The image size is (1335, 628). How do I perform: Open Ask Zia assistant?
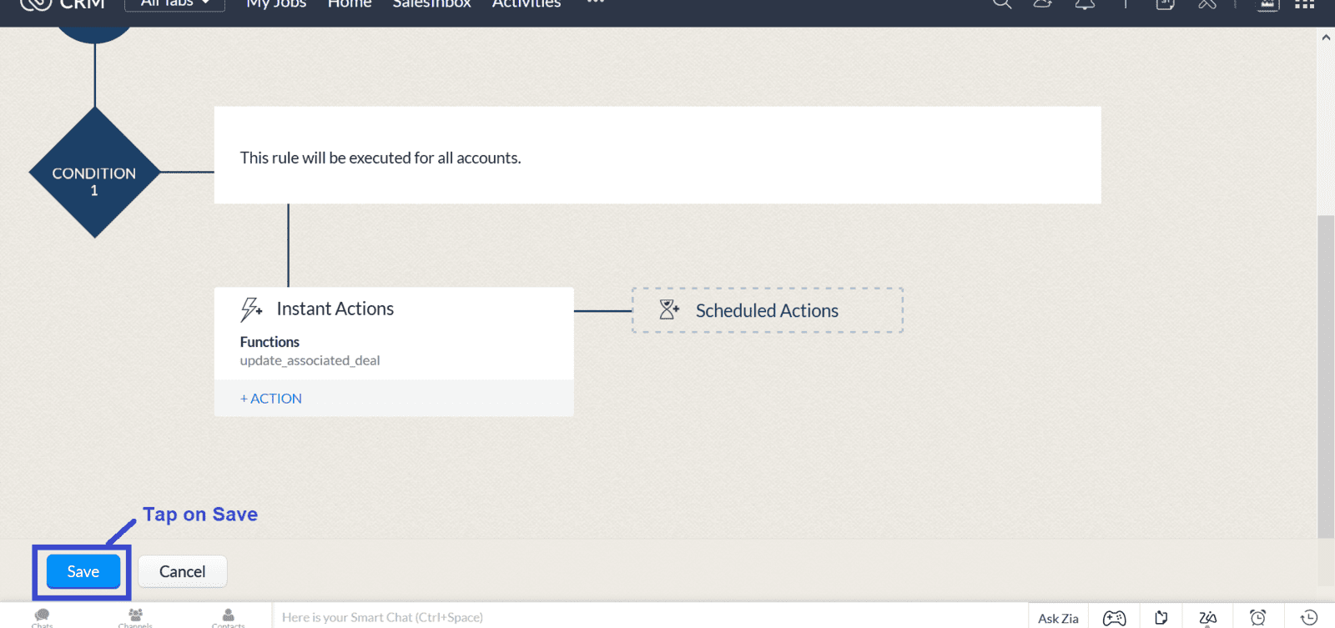tap(1058, 618)
